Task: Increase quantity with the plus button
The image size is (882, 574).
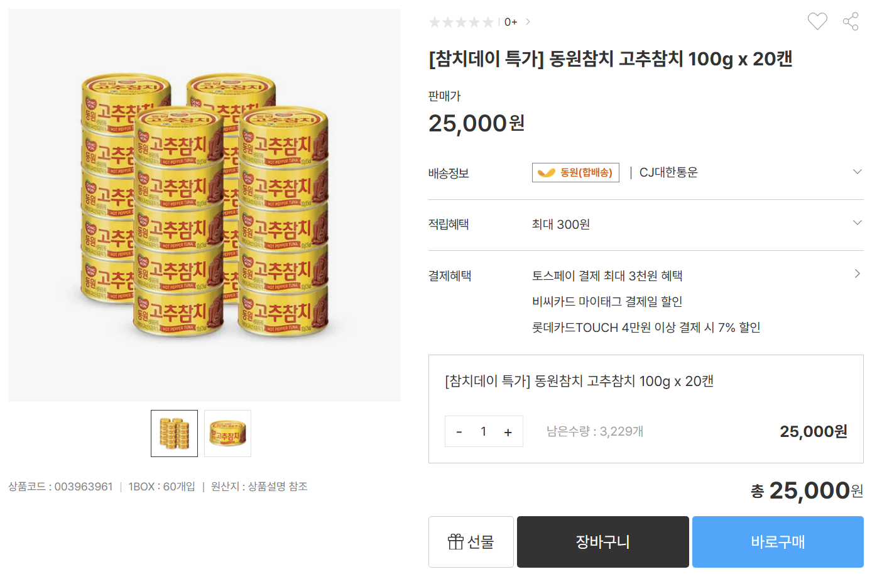Action: 508,432
